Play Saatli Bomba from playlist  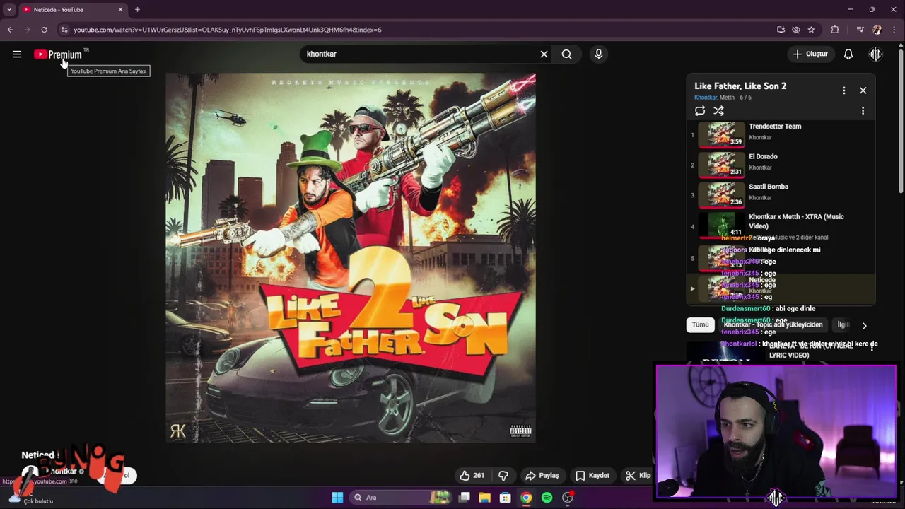[781, 194]
